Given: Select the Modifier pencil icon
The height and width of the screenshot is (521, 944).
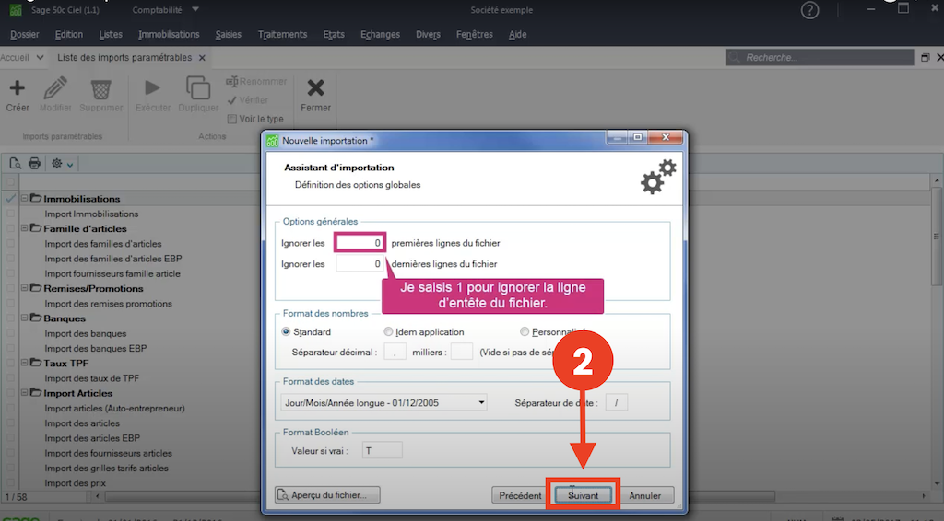Looking at the screenshot, I should pos(54,88).
